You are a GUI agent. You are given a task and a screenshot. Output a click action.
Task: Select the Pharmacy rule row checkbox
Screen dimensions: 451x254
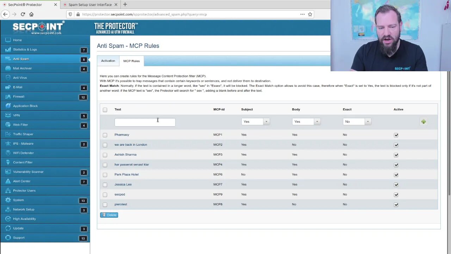click(105, 135)
